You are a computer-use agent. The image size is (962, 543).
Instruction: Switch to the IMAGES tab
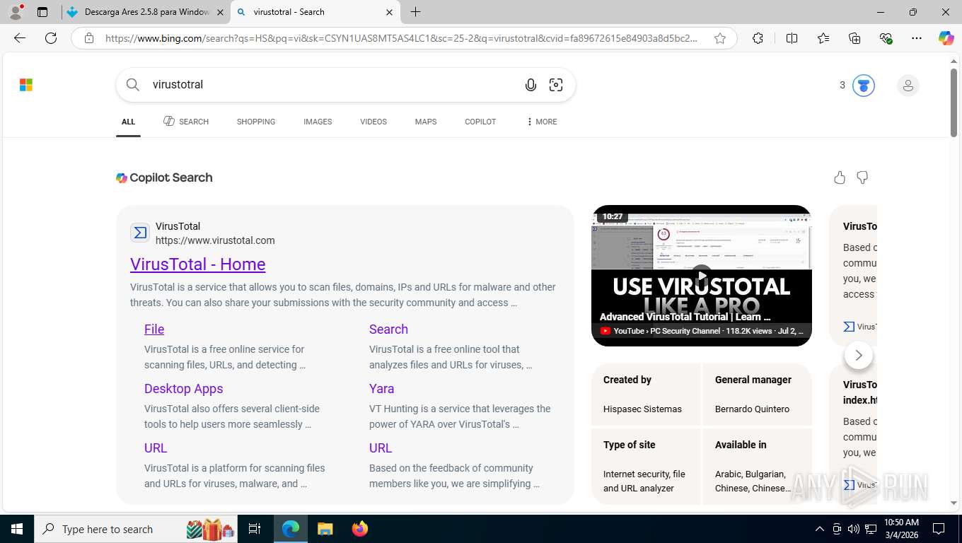[318, 122]
